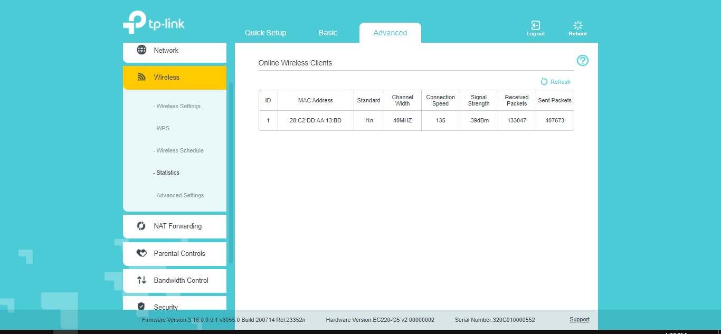Click the Wireless signal icon

pyautogui.click(x=141, y=77)
